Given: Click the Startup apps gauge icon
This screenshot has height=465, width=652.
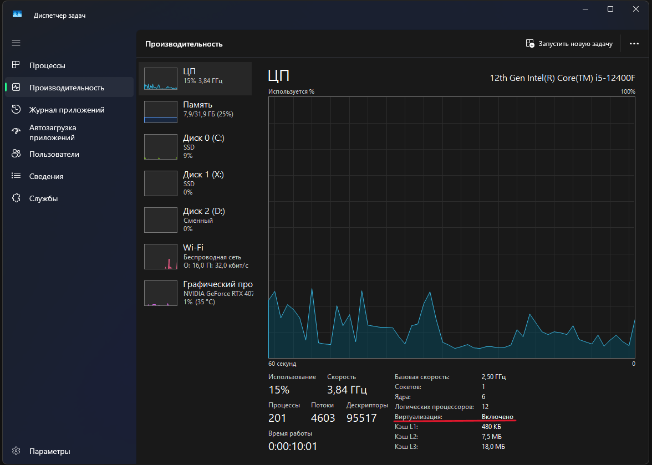Looking at the screenshot, I should click(16, 131).
